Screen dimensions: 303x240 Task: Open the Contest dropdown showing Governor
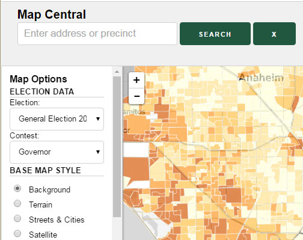click(57, 152)
